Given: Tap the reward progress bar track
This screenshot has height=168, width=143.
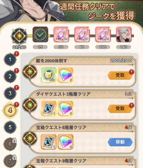Looking at the screenshot, I should pyautogui.click(x=80, y=36).
